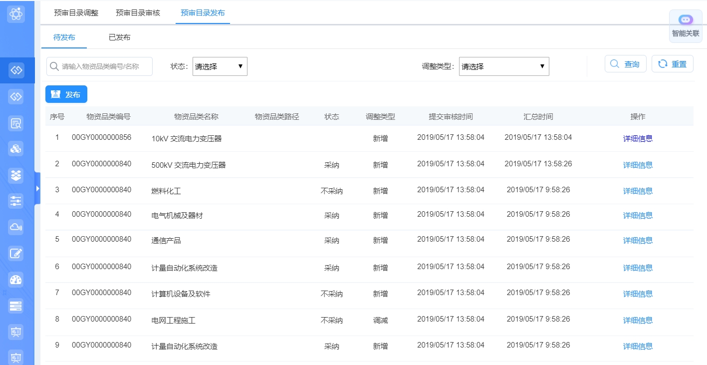Click 电网工程施工 category name cell
The height and width of the screenshot is (365, 707).
click(x=173, y=320)
